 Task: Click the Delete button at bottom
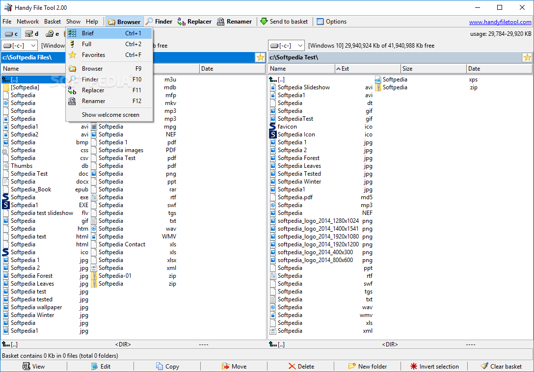click(301, 366)
